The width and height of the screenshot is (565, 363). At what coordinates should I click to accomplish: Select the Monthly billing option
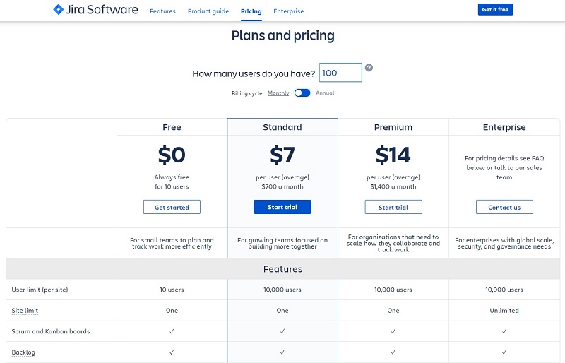coord(278,93)
